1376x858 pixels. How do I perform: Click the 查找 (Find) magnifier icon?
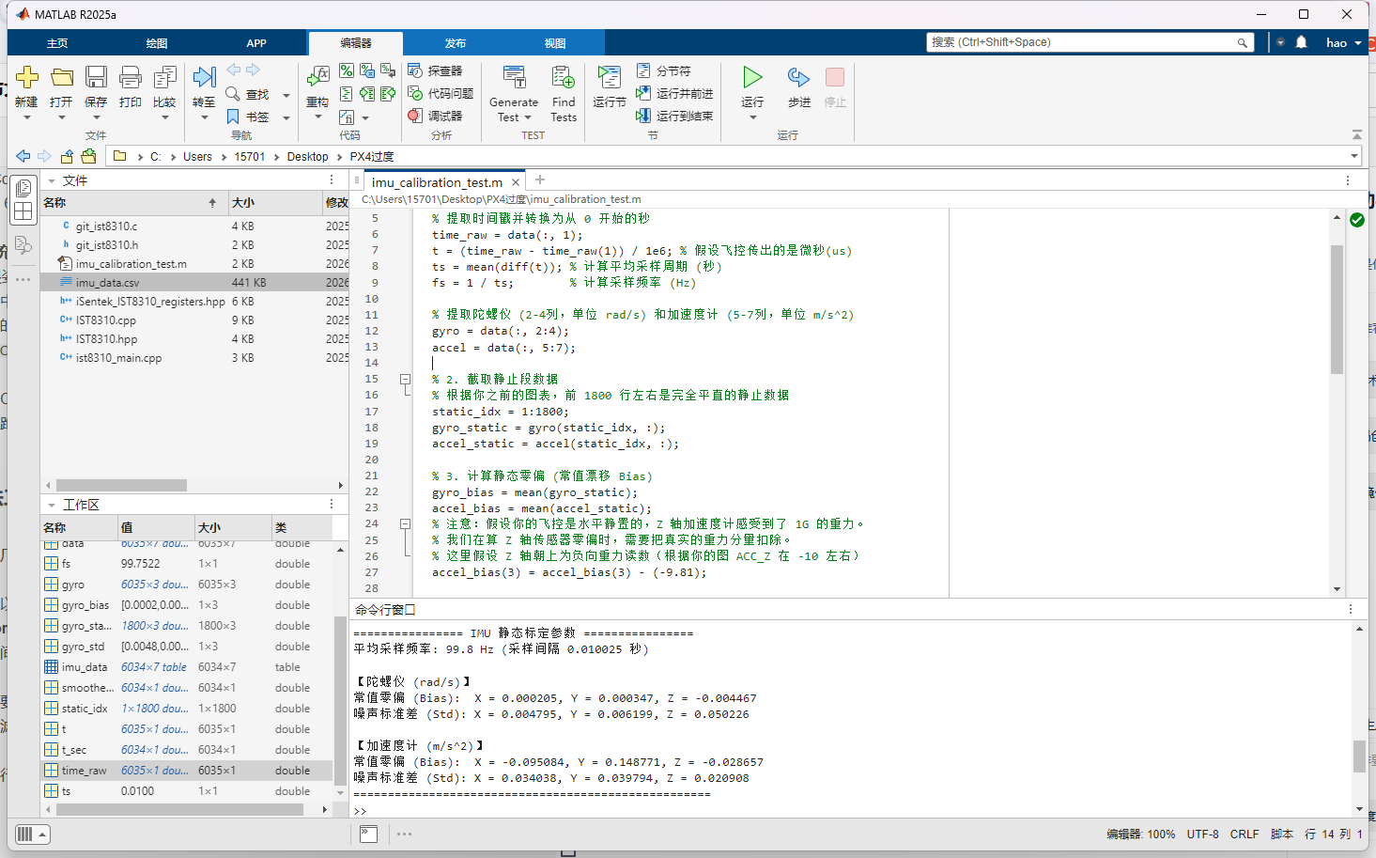point(233,94)
